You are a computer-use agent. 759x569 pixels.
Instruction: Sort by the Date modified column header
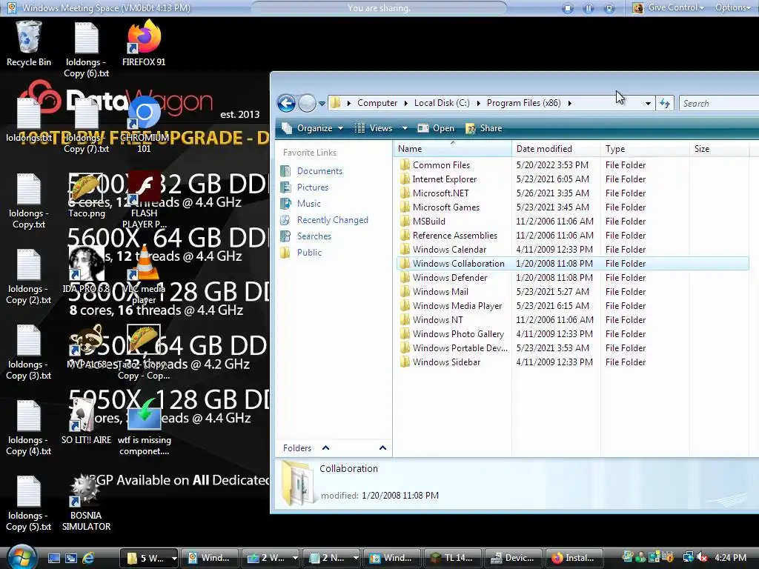[556, 149]
